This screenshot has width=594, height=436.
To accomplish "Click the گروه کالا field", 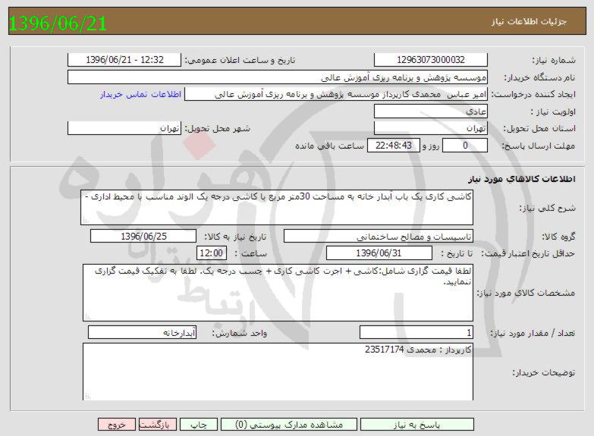I will 378,237.
